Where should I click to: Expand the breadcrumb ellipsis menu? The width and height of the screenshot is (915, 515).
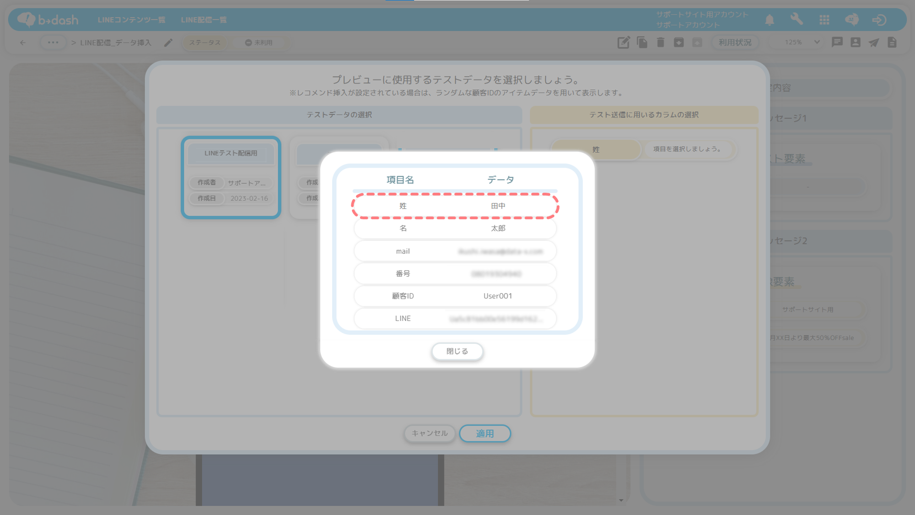[x=53, y=43]
